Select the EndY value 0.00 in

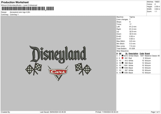click(132, 39)
